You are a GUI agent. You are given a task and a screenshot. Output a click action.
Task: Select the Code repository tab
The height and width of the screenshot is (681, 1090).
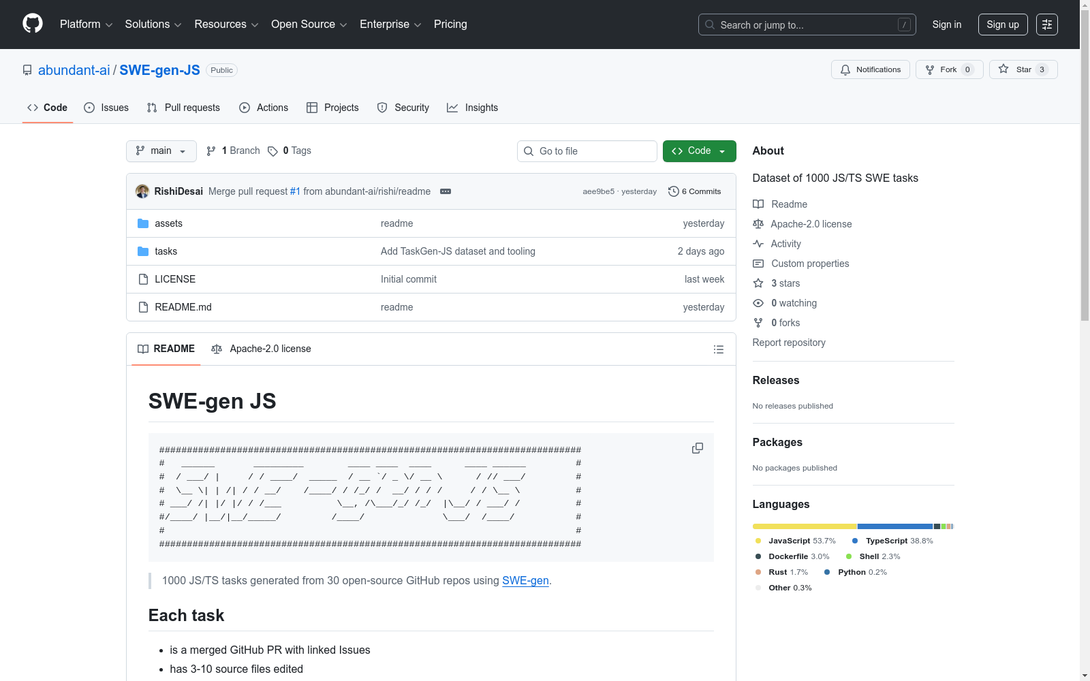[x=48, y=108]
